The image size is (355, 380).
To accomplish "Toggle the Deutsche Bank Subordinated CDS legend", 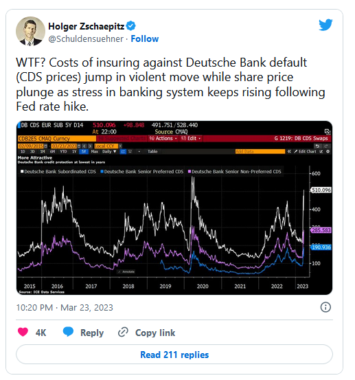I will point(58,172).
